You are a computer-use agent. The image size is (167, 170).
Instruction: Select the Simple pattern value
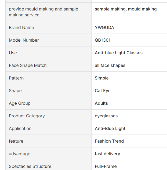click(x=102, y=78)
